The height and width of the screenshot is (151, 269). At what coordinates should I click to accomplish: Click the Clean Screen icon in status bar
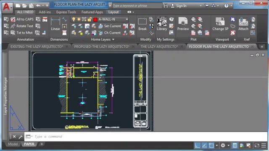257,146
